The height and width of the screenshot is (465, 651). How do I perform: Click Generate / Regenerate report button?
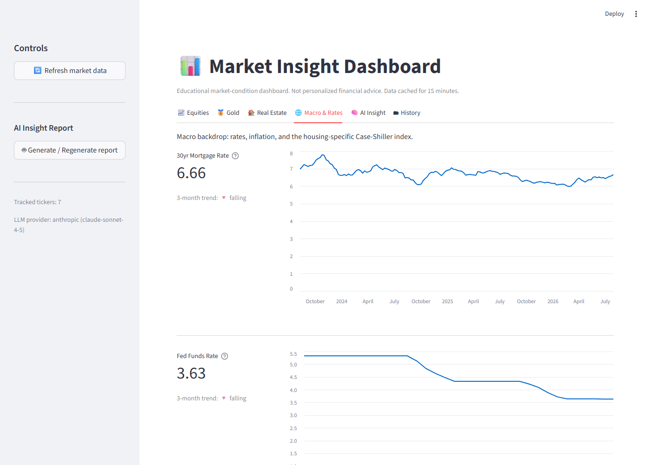[x=70, y=150]
